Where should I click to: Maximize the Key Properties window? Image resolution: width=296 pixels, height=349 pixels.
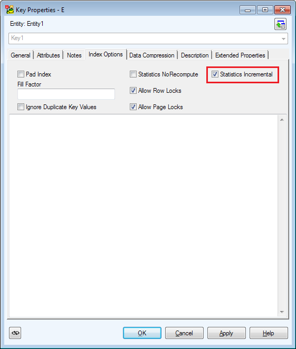point(265,10)
